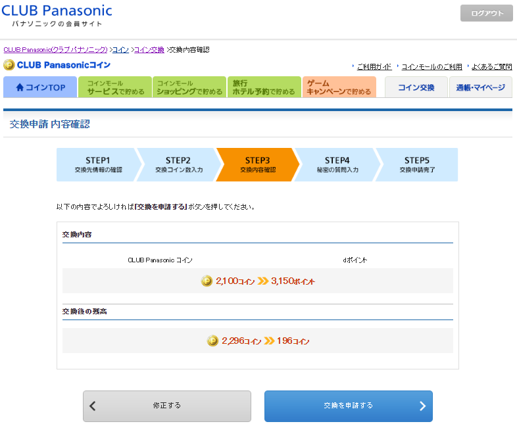Image resolution: width=517 pixels, height=426 pixels.
Task: Click STEP5 交換申請完了 step
Action: [x=417, y=164]
